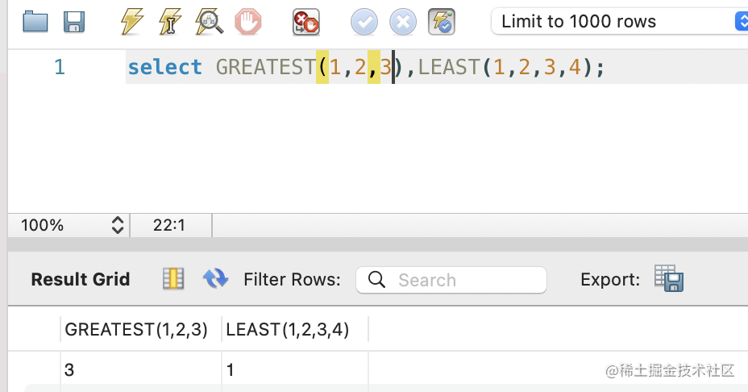The width and height of the screenshot is (748, 392).
Task: Refresh the result grid data
Action: 215,279
